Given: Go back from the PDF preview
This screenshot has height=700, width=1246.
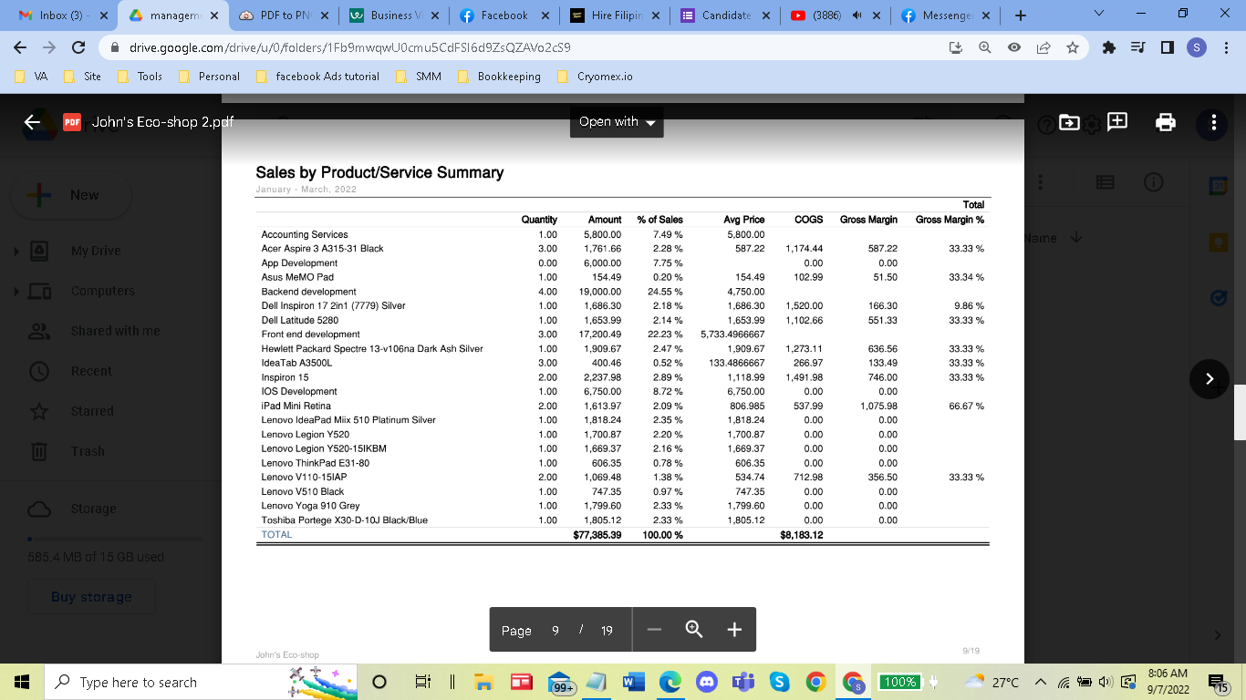Looking at the screenshot, I should click(33, 122).
